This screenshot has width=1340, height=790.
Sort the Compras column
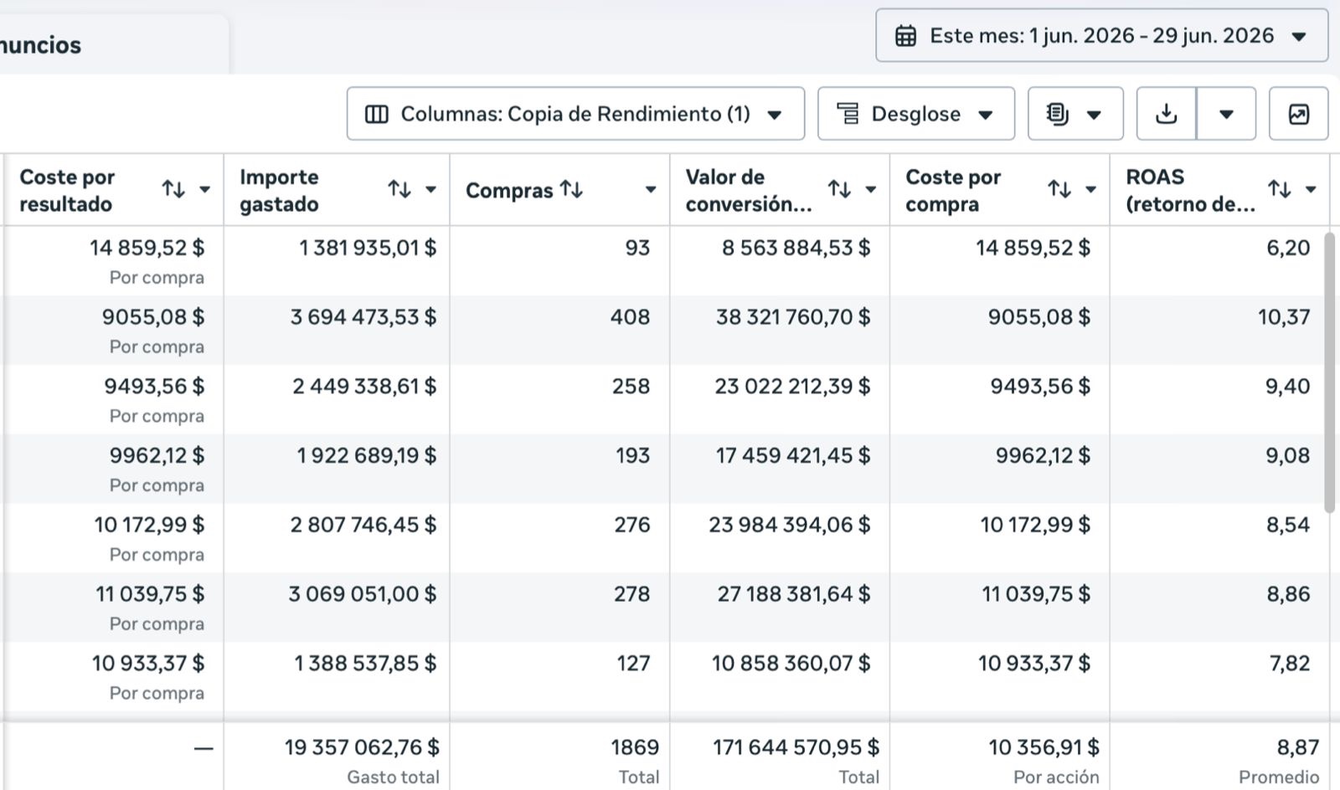point(571,190)
